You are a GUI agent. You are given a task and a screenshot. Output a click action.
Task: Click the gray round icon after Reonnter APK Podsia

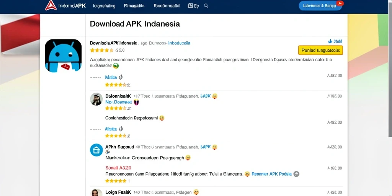tap(296, 174)
